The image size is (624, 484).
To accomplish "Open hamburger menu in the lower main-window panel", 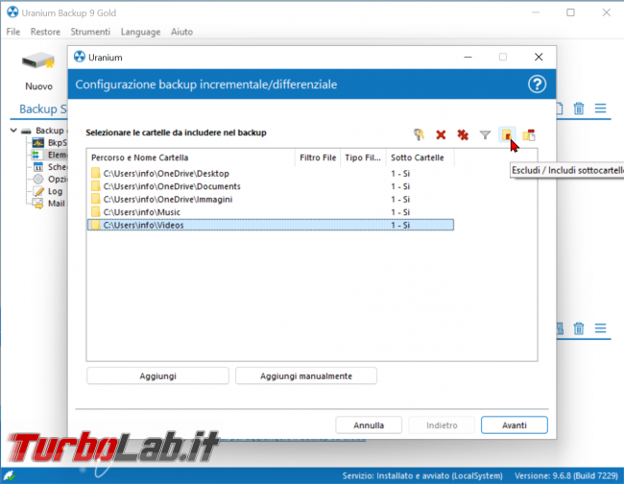I will (601, 328).
